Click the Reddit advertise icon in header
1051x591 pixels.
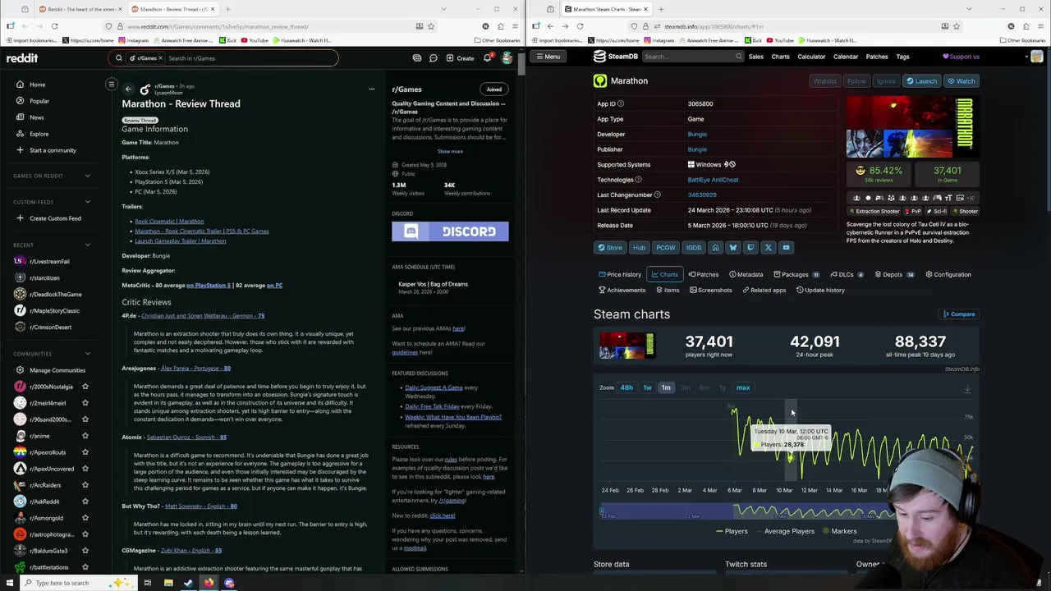click(417, 58)
